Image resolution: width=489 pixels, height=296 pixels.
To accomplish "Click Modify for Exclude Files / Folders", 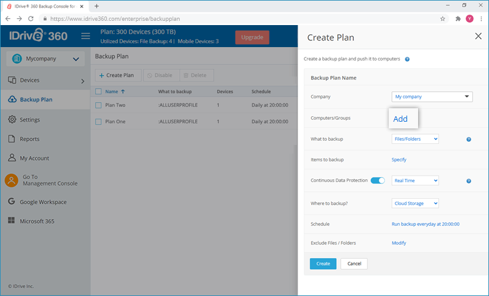I will tap(399, 243).
